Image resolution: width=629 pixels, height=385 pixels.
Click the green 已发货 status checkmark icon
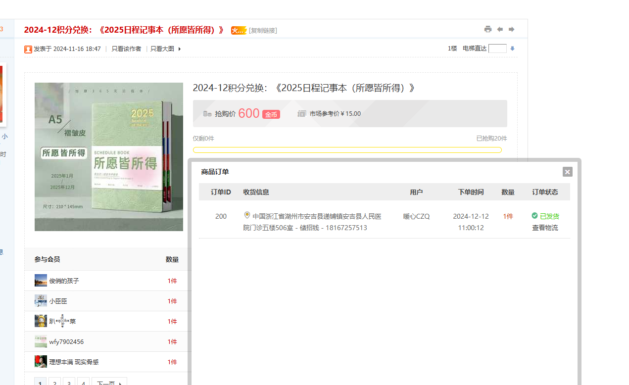point(534,216)
